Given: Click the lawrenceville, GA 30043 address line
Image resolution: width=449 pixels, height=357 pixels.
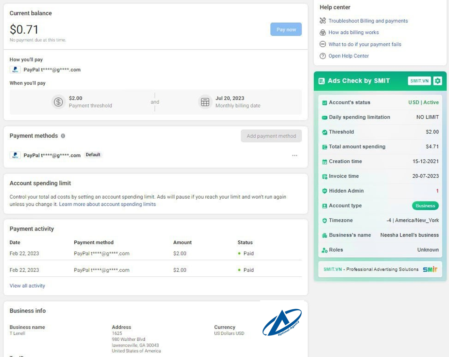Looking at the screenshot, I should pyautogui.click(x=135, y=345).
